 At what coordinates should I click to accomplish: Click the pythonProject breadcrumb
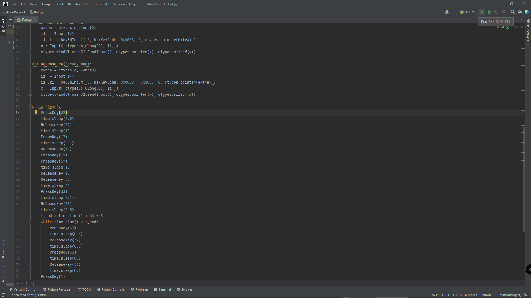click(14, 12)
